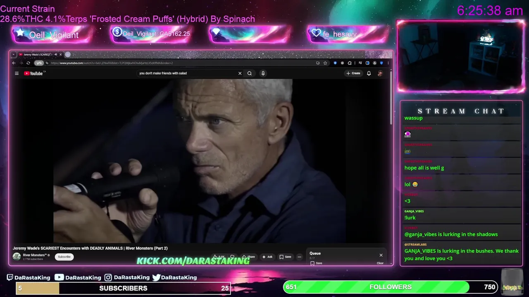This screenshot has width=529, height=297.
Task: Go back with browser back arrow
Action: [14, 63]
